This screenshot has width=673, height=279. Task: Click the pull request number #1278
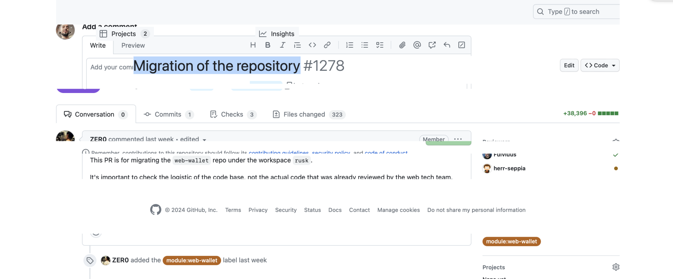[324, 66]
